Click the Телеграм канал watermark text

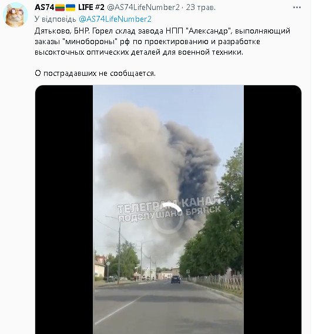[169, 205]
